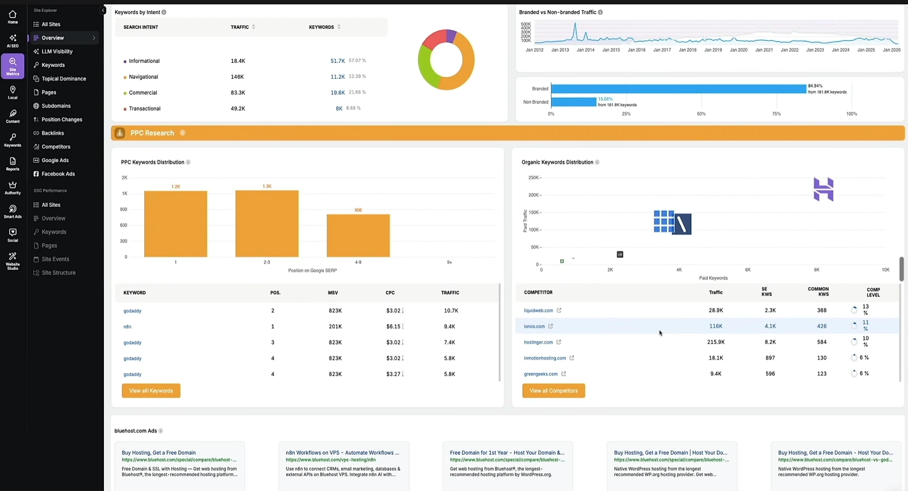This screenshot has height=491, width=908.
Task: Open Google Ads sidebar item
Action: pos(54,160)
